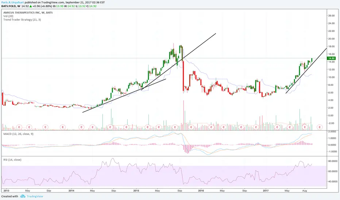Open the Paris.R.Urquhart author profile link
The image size is (340, 200).
pyautogui.click(x=12, y=3)
